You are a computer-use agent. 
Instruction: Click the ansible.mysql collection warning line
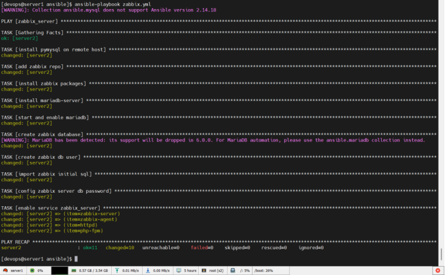coord(109,10)
